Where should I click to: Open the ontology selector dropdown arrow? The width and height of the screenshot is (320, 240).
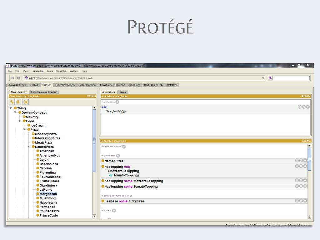pyautogui.click(x=263, y=78)
